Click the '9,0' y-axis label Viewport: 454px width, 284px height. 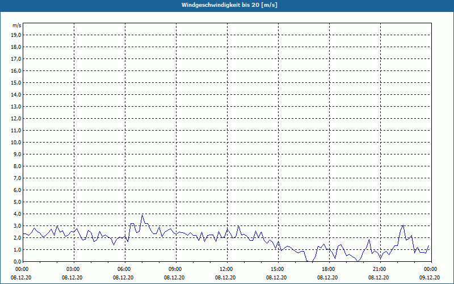pyautogui.click(x=18, y=154)
